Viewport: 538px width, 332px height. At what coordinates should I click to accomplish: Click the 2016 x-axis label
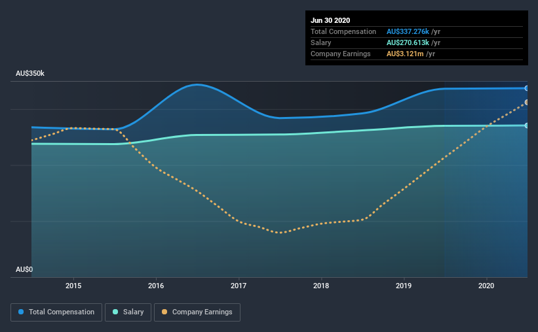[x=156, y=286]
